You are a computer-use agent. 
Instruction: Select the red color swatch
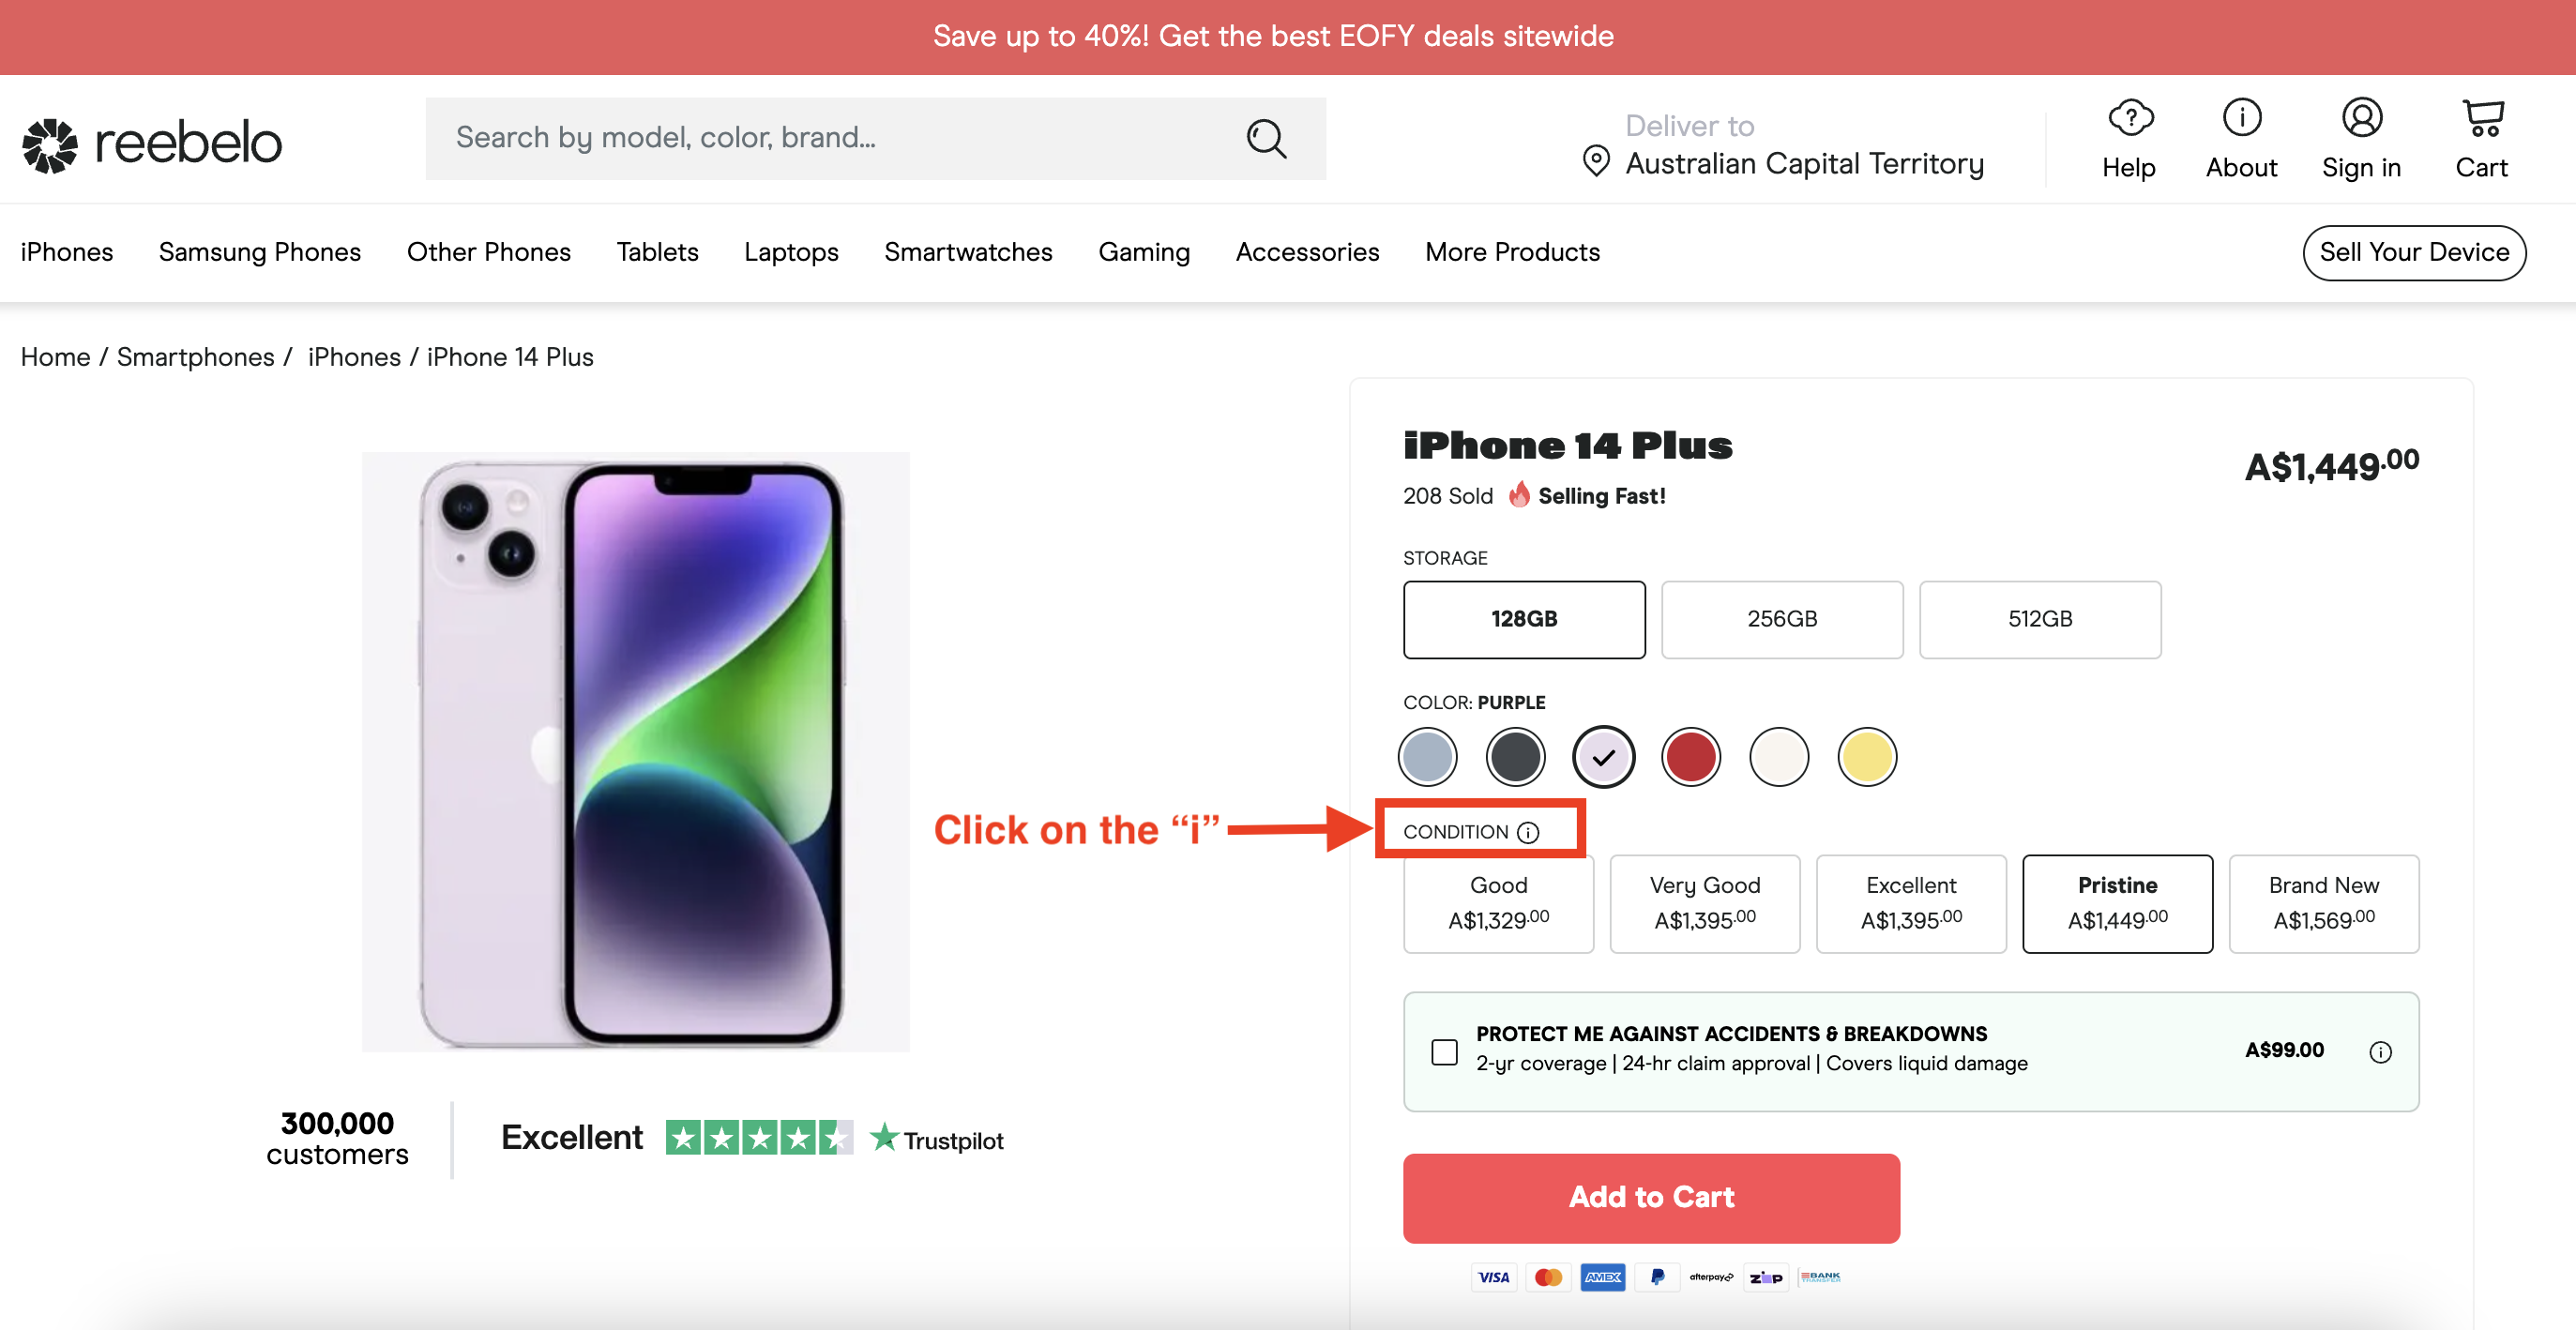(x=1690, y=757)
